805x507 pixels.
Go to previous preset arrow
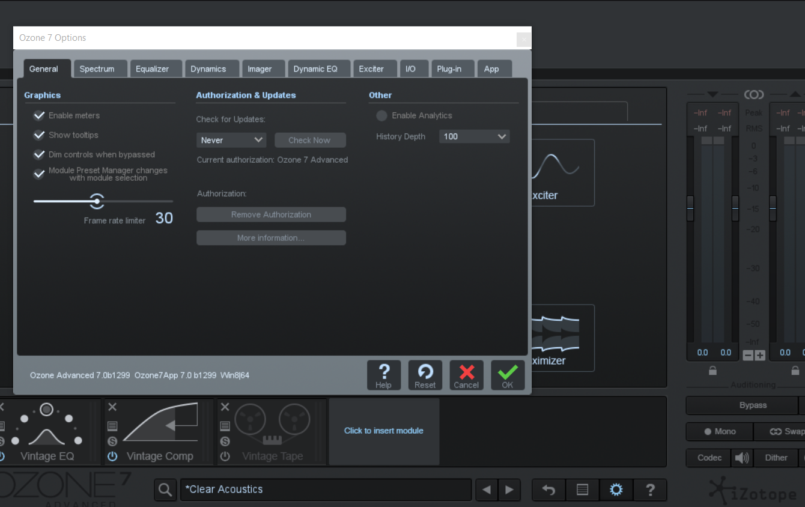point(487,490)
